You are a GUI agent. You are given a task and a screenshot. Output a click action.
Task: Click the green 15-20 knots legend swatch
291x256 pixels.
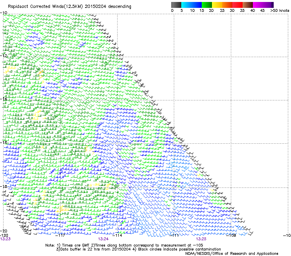207,5
